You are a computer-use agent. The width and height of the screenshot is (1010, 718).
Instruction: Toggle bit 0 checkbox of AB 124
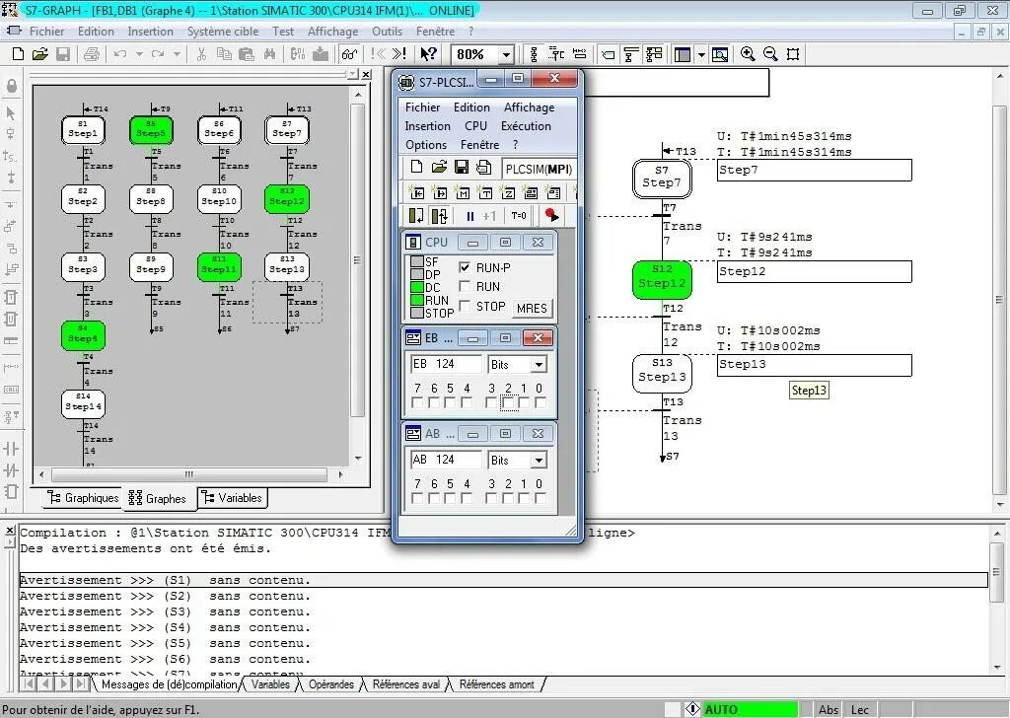tap(540, 498)
